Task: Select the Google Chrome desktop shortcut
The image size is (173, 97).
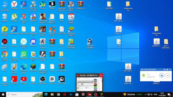Action: [5, 56]
